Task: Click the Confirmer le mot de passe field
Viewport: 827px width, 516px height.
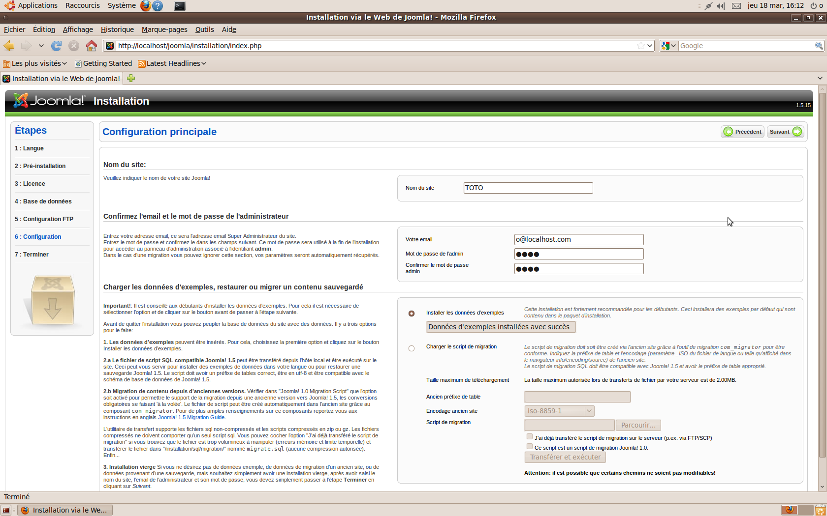Action: (579, 269)
